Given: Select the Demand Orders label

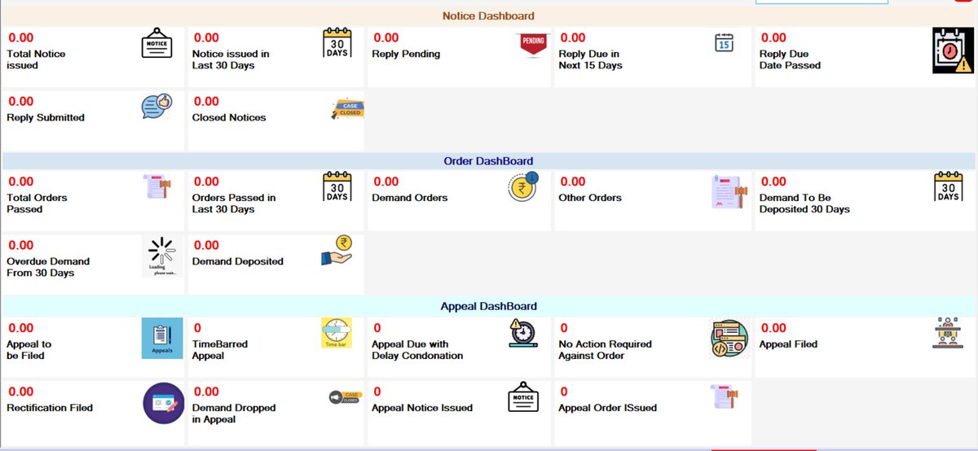Looking at the screenshot, I should point(410,198).
